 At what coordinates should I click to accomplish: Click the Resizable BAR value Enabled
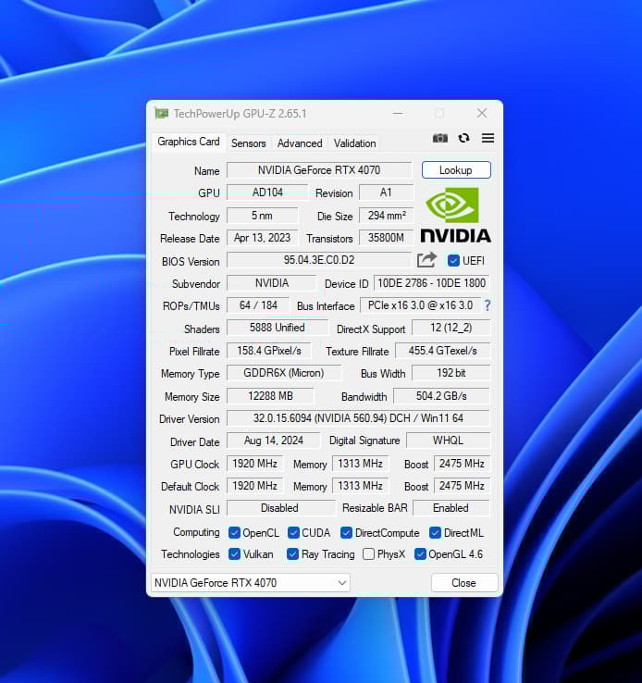tap(451, 508)
